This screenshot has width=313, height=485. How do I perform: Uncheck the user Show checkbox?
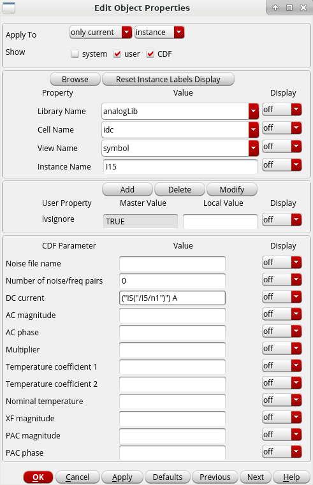point(117,54)
